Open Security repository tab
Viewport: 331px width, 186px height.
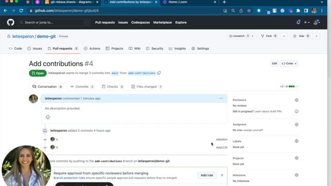tap(155, 49)
